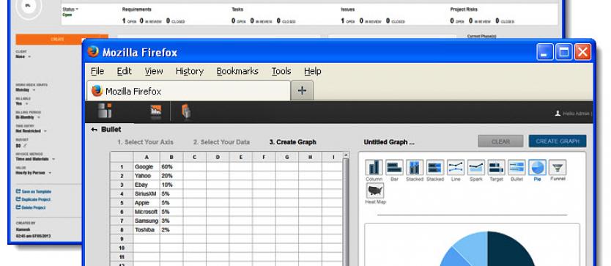Choose the Heat Map chart icon
Image resolution: width=611 pixels, height=266 pixels.
(375, 191)
